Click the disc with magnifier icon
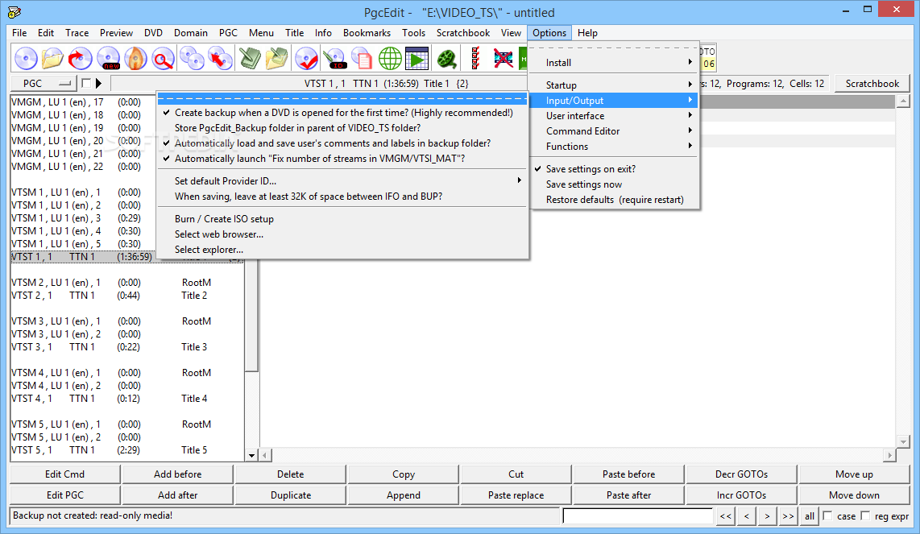920x534 pixels. 163,59
